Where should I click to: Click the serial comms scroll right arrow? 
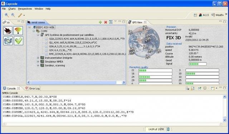(124, 82)
